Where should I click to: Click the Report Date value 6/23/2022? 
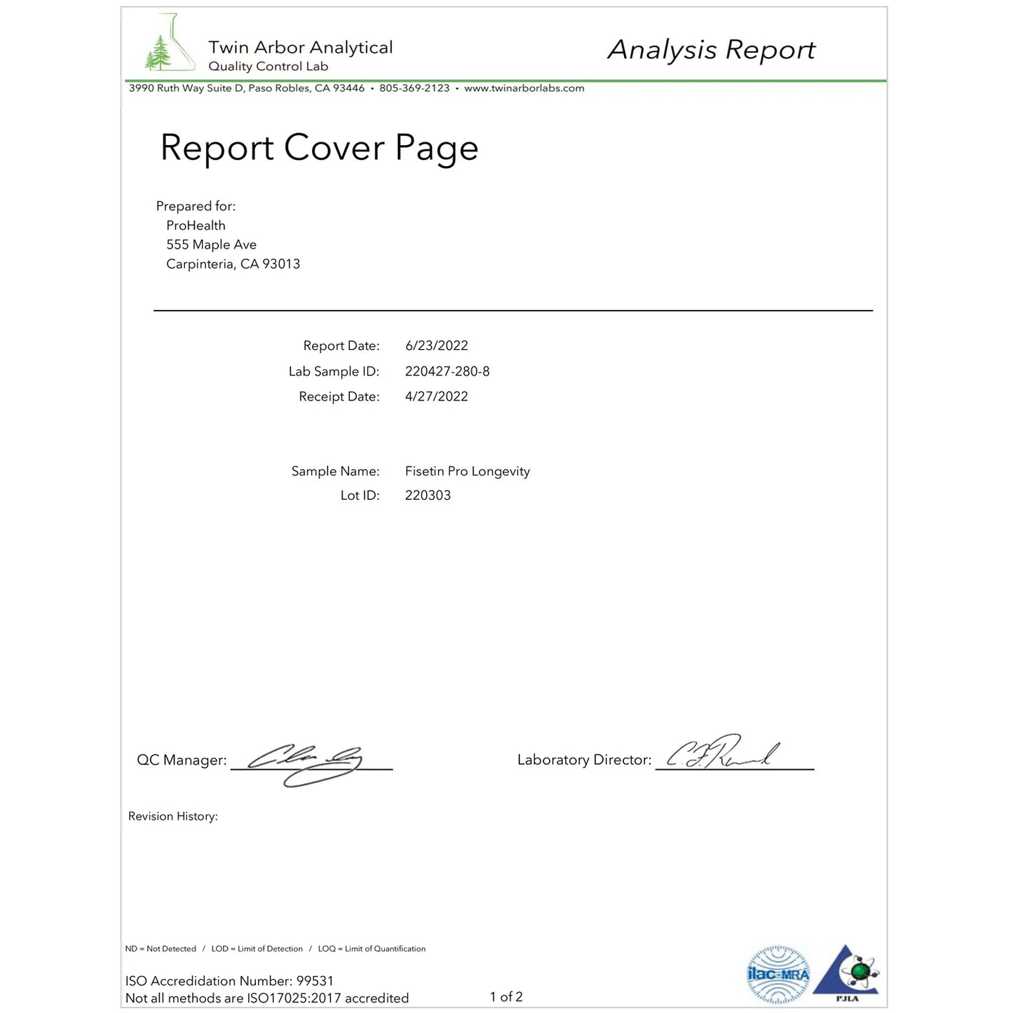[x=436, y=346]
